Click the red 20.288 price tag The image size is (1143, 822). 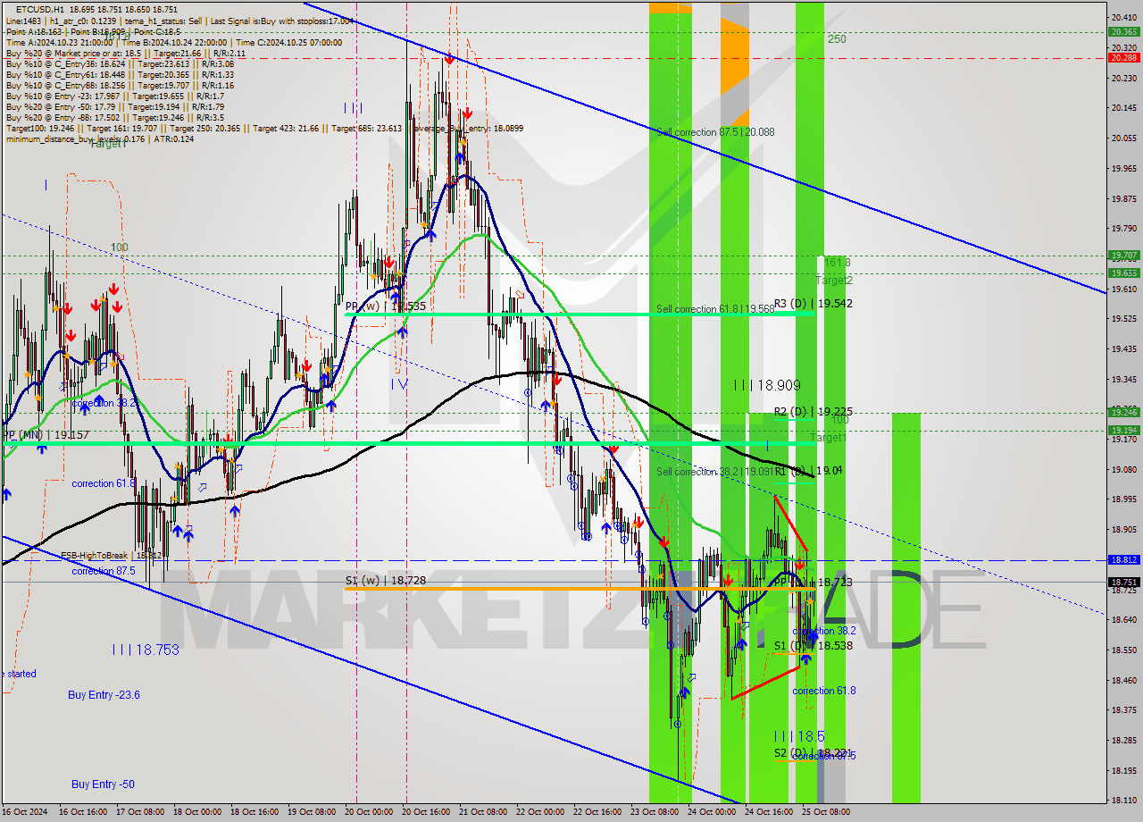[x=1122, y=57]
